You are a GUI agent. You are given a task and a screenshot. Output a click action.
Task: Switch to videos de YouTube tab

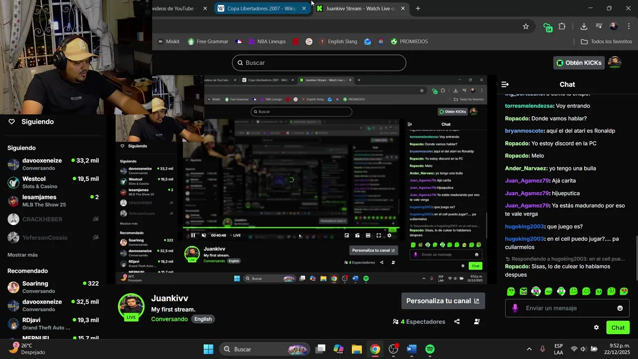click(x=179, y=8)
